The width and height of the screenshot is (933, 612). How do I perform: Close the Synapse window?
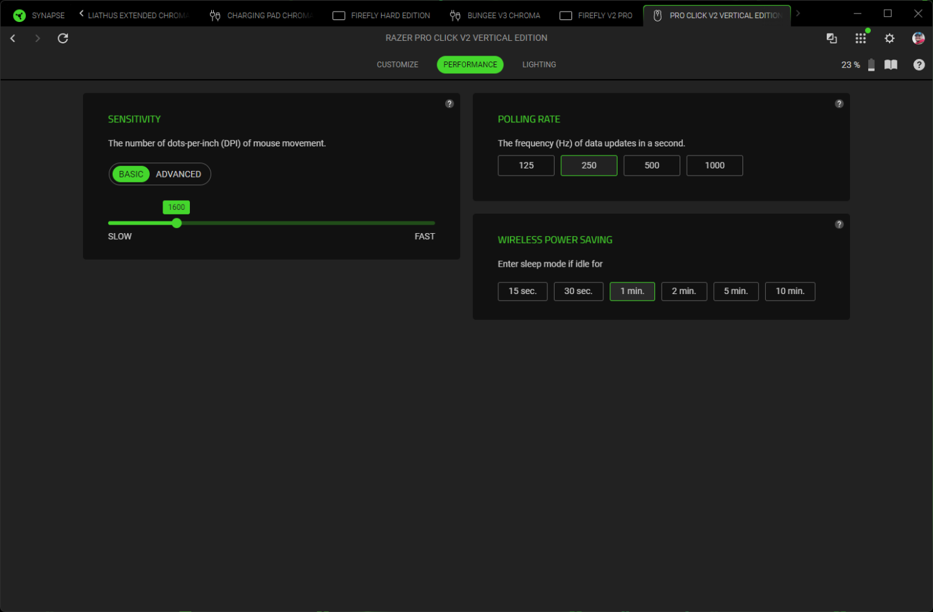tap(918, 14)
